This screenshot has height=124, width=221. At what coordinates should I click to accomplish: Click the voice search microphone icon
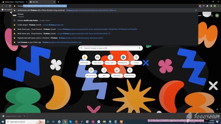click(140, 48)
